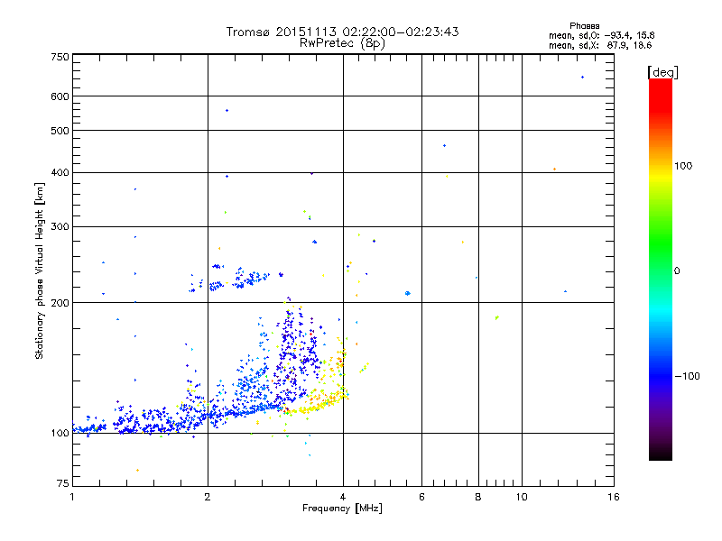Click the 'Frequency [MHz]' x-axis label
The width and height of the screenshot is (722, 541).
point(342,509)
